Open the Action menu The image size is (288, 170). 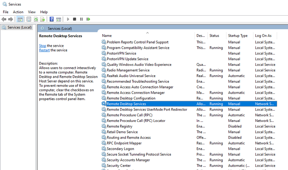click(18, 12)
